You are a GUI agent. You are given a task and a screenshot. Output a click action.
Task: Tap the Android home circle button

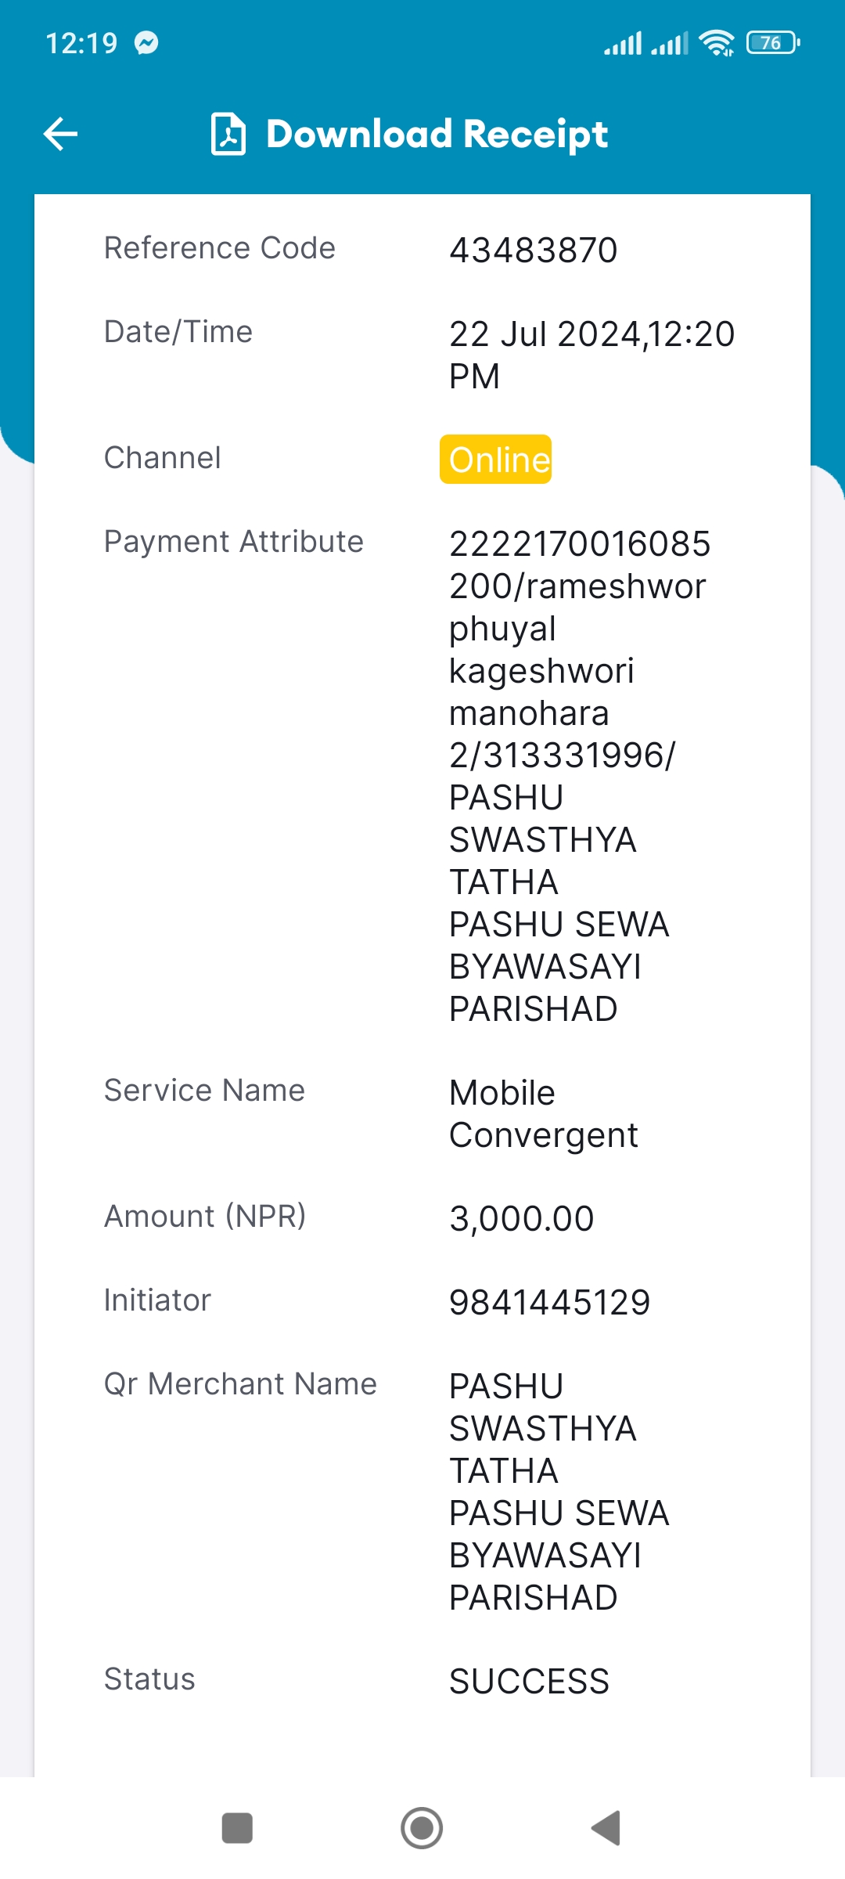tap(422, 1828)
